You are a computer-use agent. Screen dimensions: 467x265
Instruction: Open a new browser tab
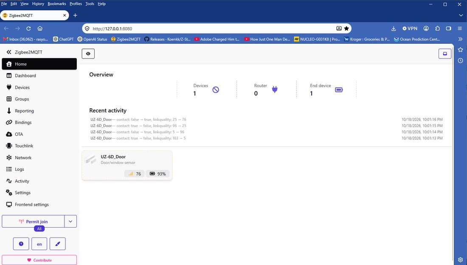pyautogui.click(x=75, y=15)
